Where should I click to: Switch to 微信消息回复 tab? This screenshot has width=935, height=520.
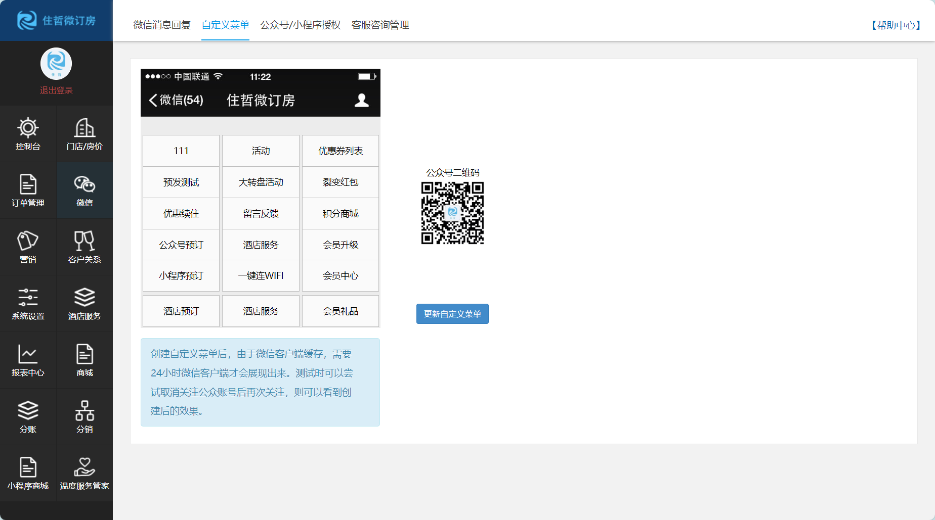(x=162, y=25)
